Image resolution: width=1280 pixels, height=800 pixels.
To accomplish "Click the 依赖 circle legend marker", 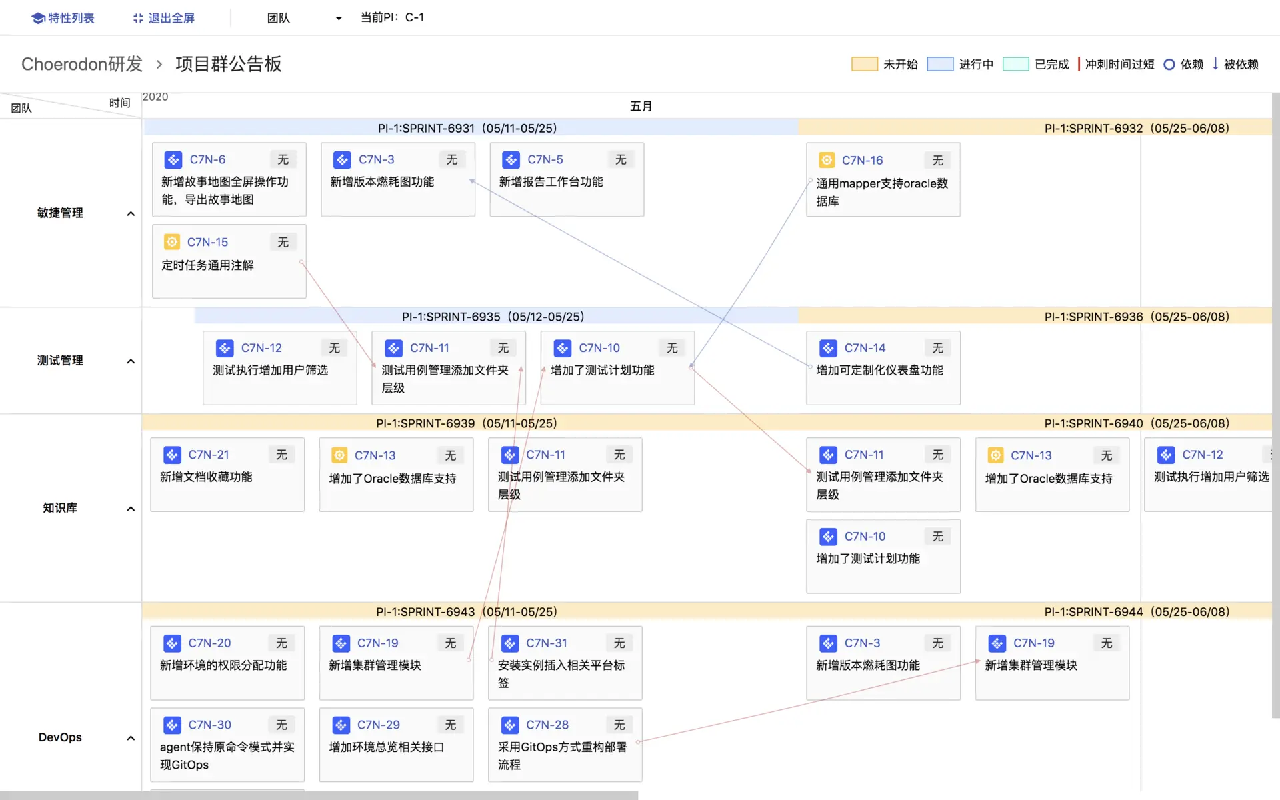I will pyautogui.click(x=1169, y=65).
